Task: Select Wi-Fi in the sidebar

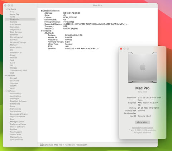Action: pos(13,89)
